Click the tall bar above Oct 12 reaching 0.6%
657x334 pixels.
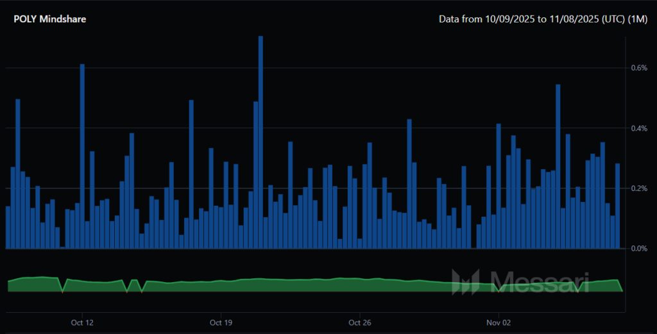click(x=82, y=156)
